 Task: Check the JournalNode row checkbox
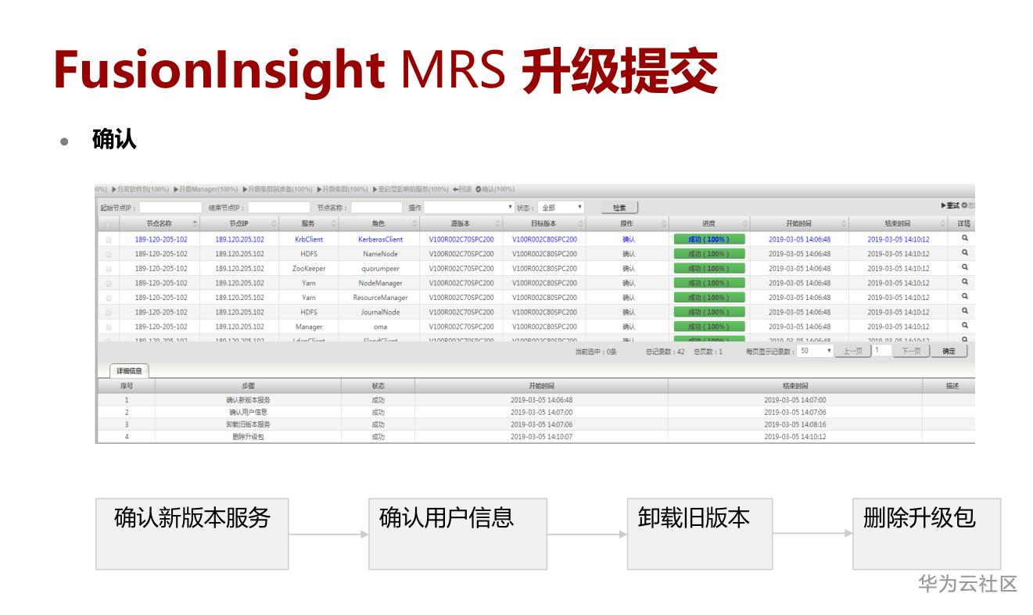pos(109,313)
